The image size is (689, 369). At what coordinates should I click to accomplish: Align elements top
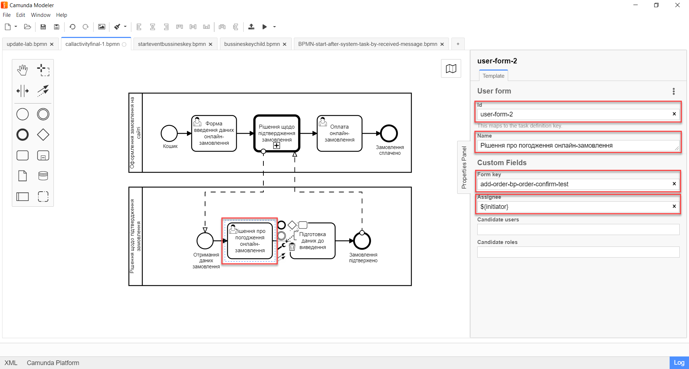179,27
